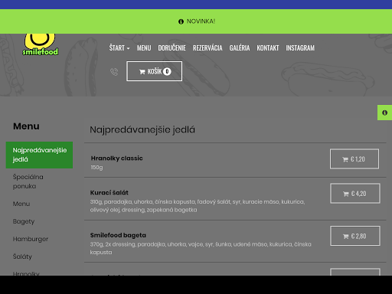Click the smilefood logo
Image resolution: width=392 pixels, height=294 pixels.
[x=41, y=44]
